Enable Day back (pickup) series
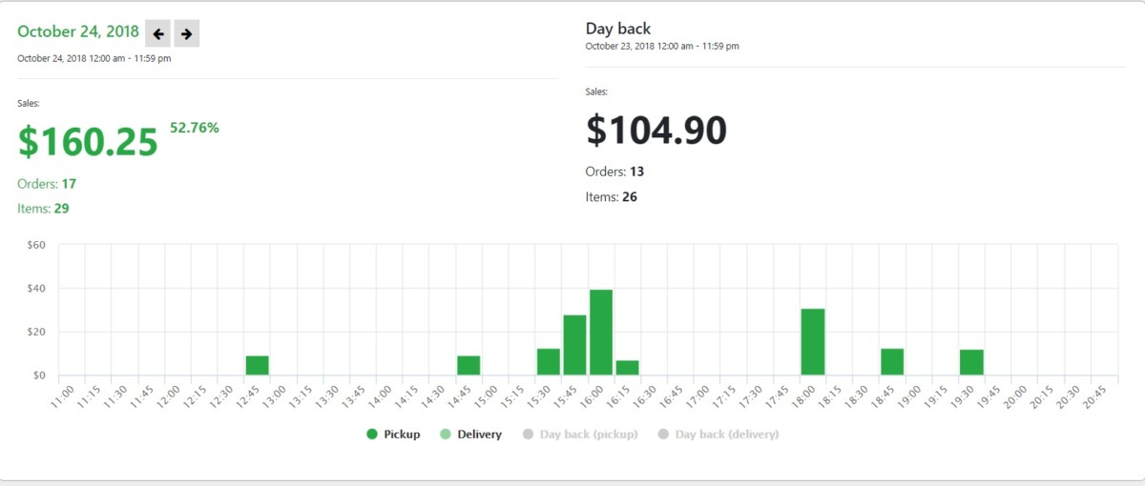This screenshot has height=486, width=1145. (x=579, y=435)
